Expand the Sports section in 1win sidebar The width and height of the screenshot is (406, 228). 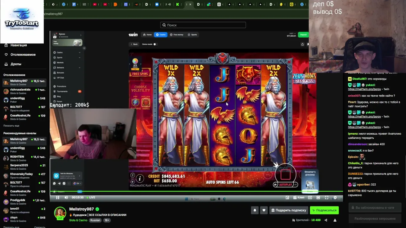tap(67, 58)
